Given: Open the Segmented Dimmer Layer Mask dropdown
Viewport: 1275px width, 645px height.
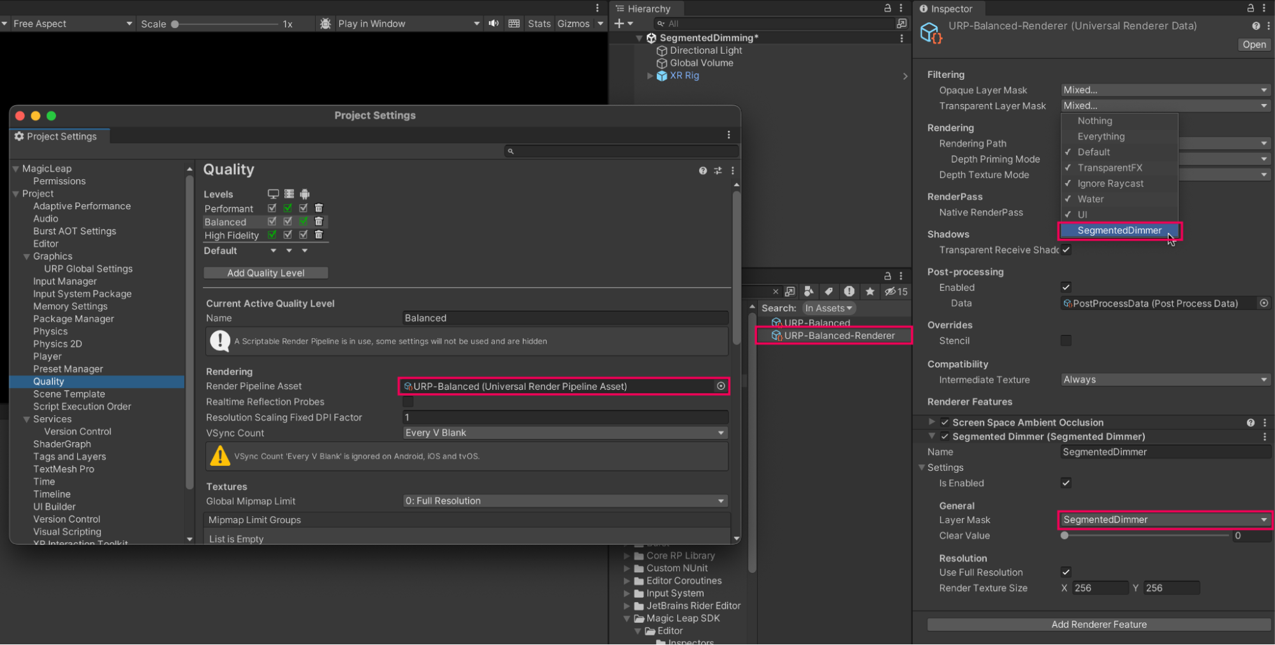Looking at the screenshot, I should [x=1164, y=520].
